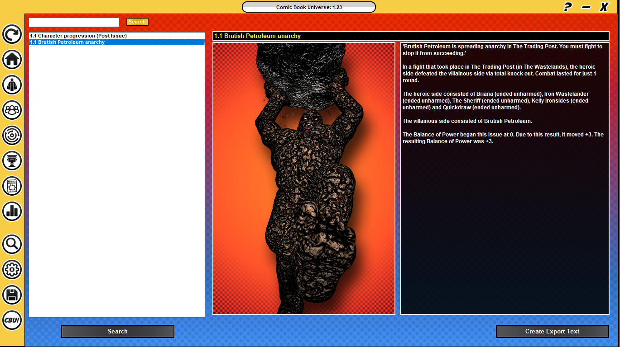Click the 'The Balance of Power began' paragraph
Image resolution: width=620 pixels, height=347 pixels.
[503, 138]
